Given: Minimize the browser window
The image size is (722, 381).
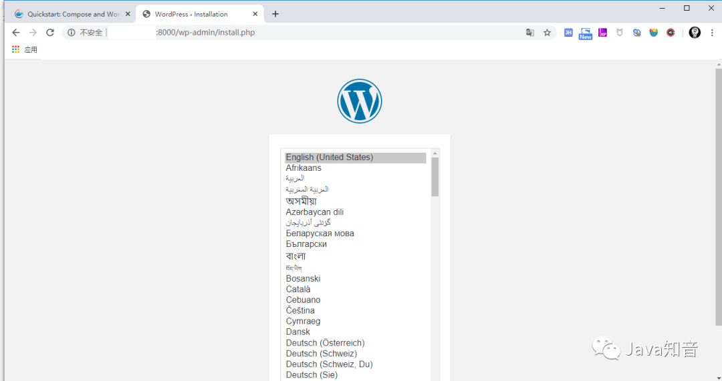Looking at the screenshot, I should pyautogui.click(x=662, y=8).
